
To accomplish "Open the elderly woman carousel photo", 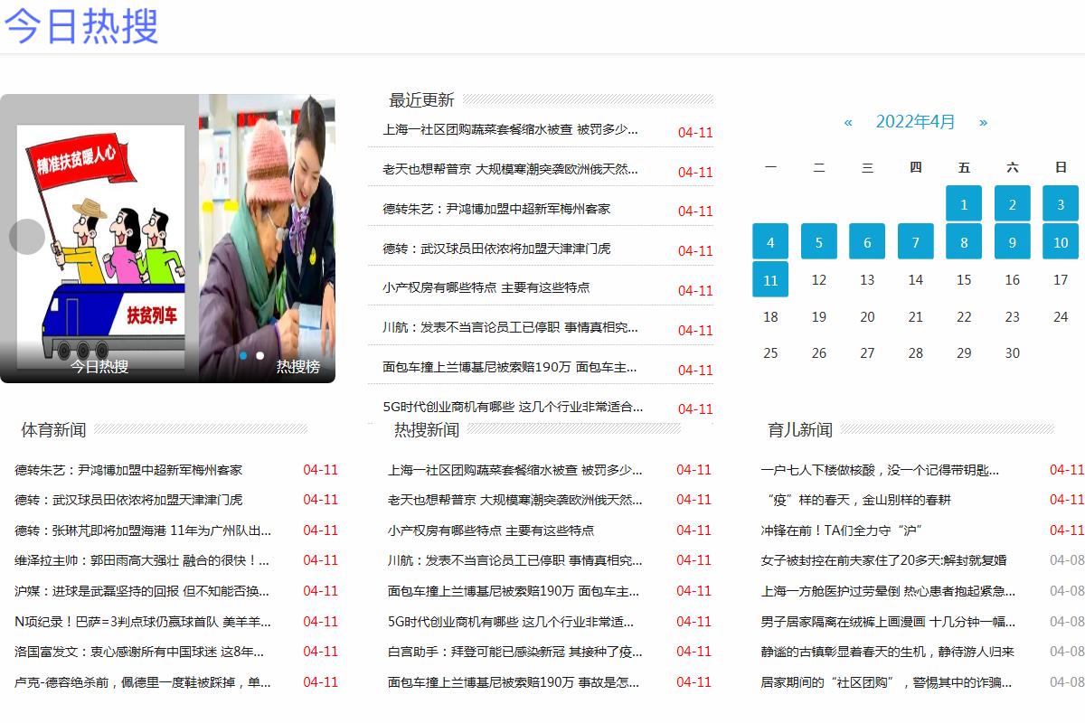I will (x=267, y=239).
